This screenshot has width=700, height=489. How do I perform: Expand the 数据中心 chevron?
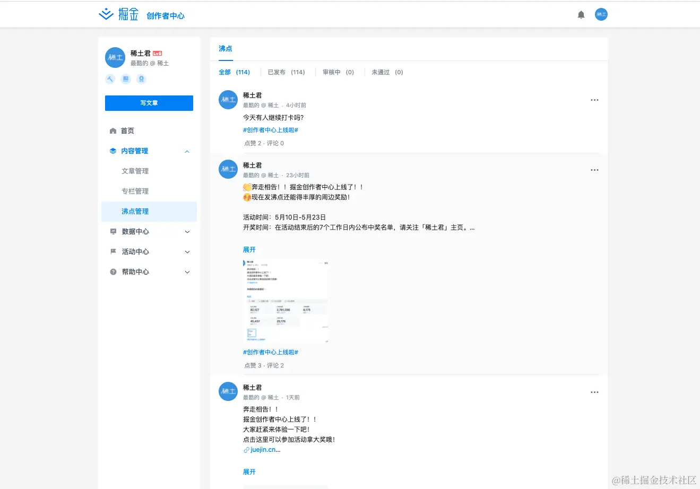pyautogui.click(x=187, y=232)
